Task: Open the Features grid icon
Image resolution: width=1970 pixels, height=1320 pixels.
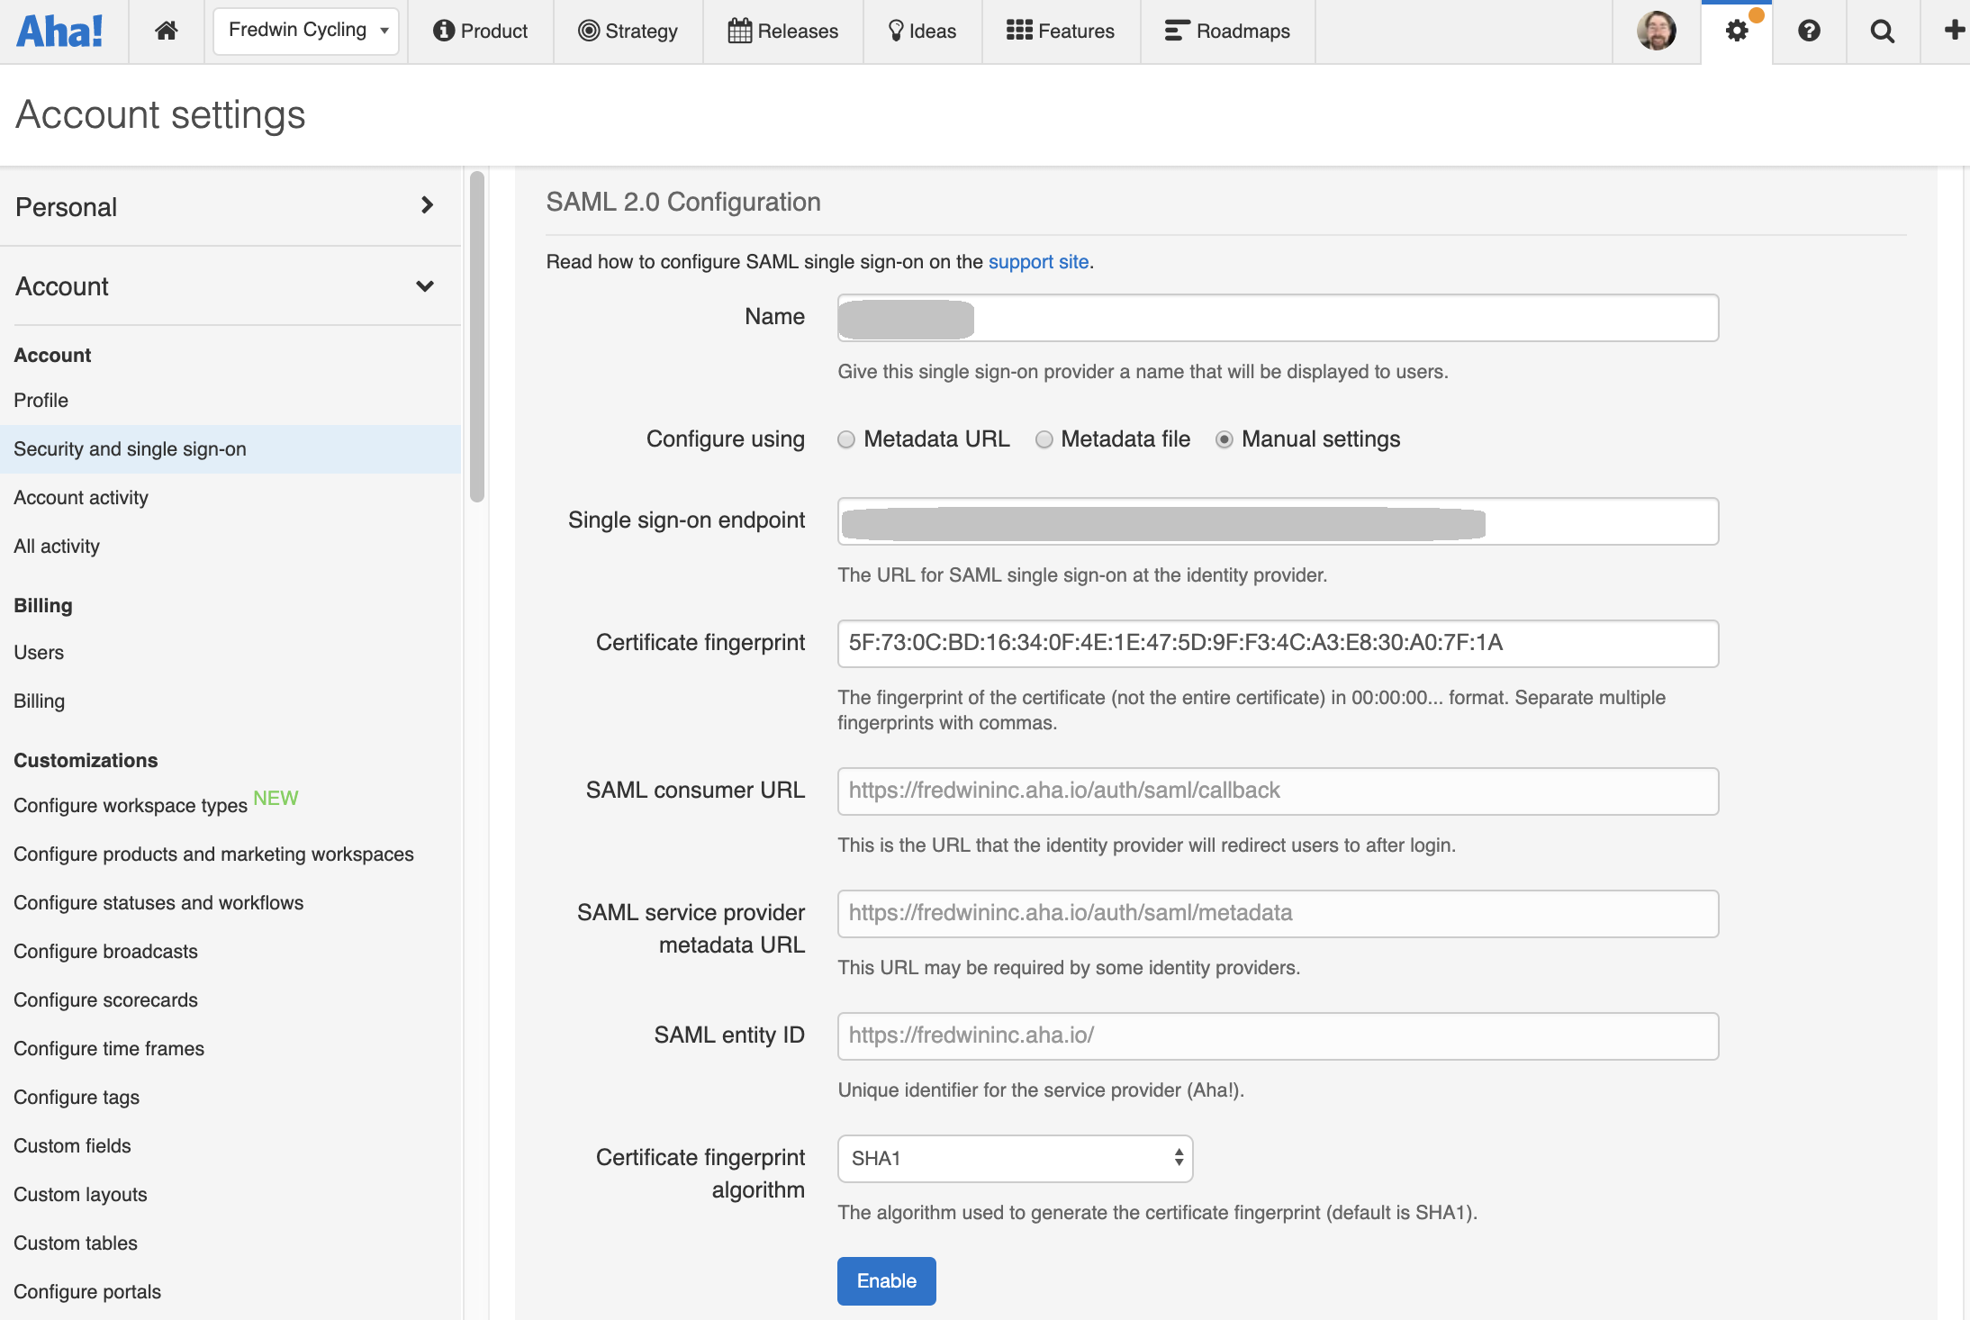Action: 1017,30
